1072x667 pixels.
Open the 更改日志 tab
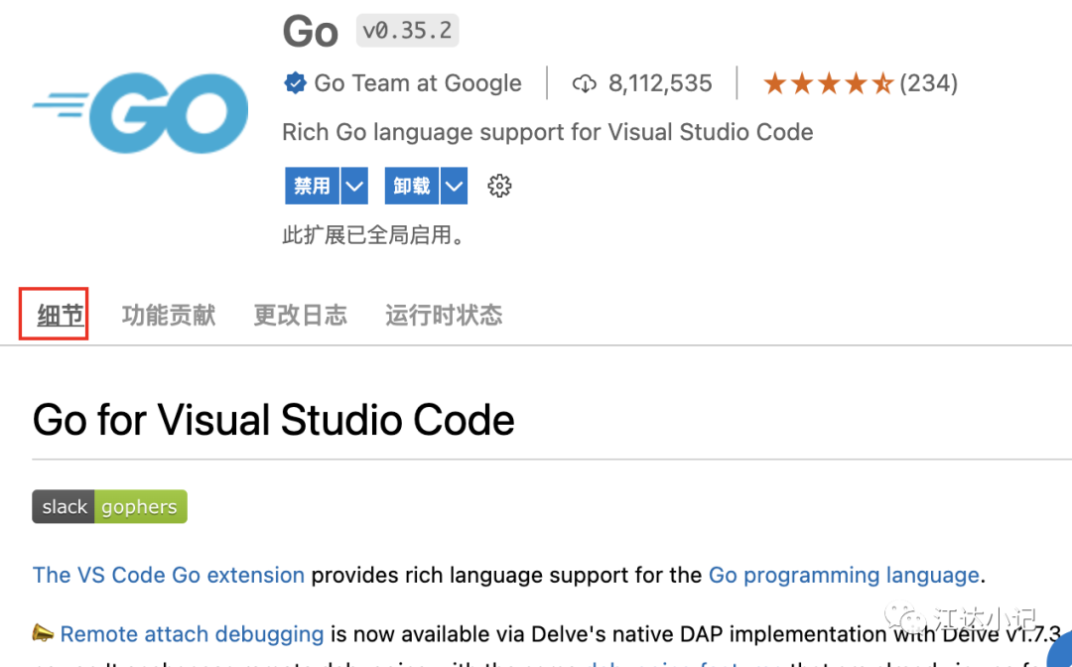(300, 315)
